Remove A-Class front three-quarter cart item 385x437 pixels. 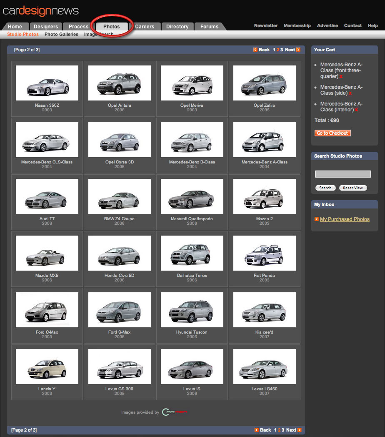[x=341, y=77]
